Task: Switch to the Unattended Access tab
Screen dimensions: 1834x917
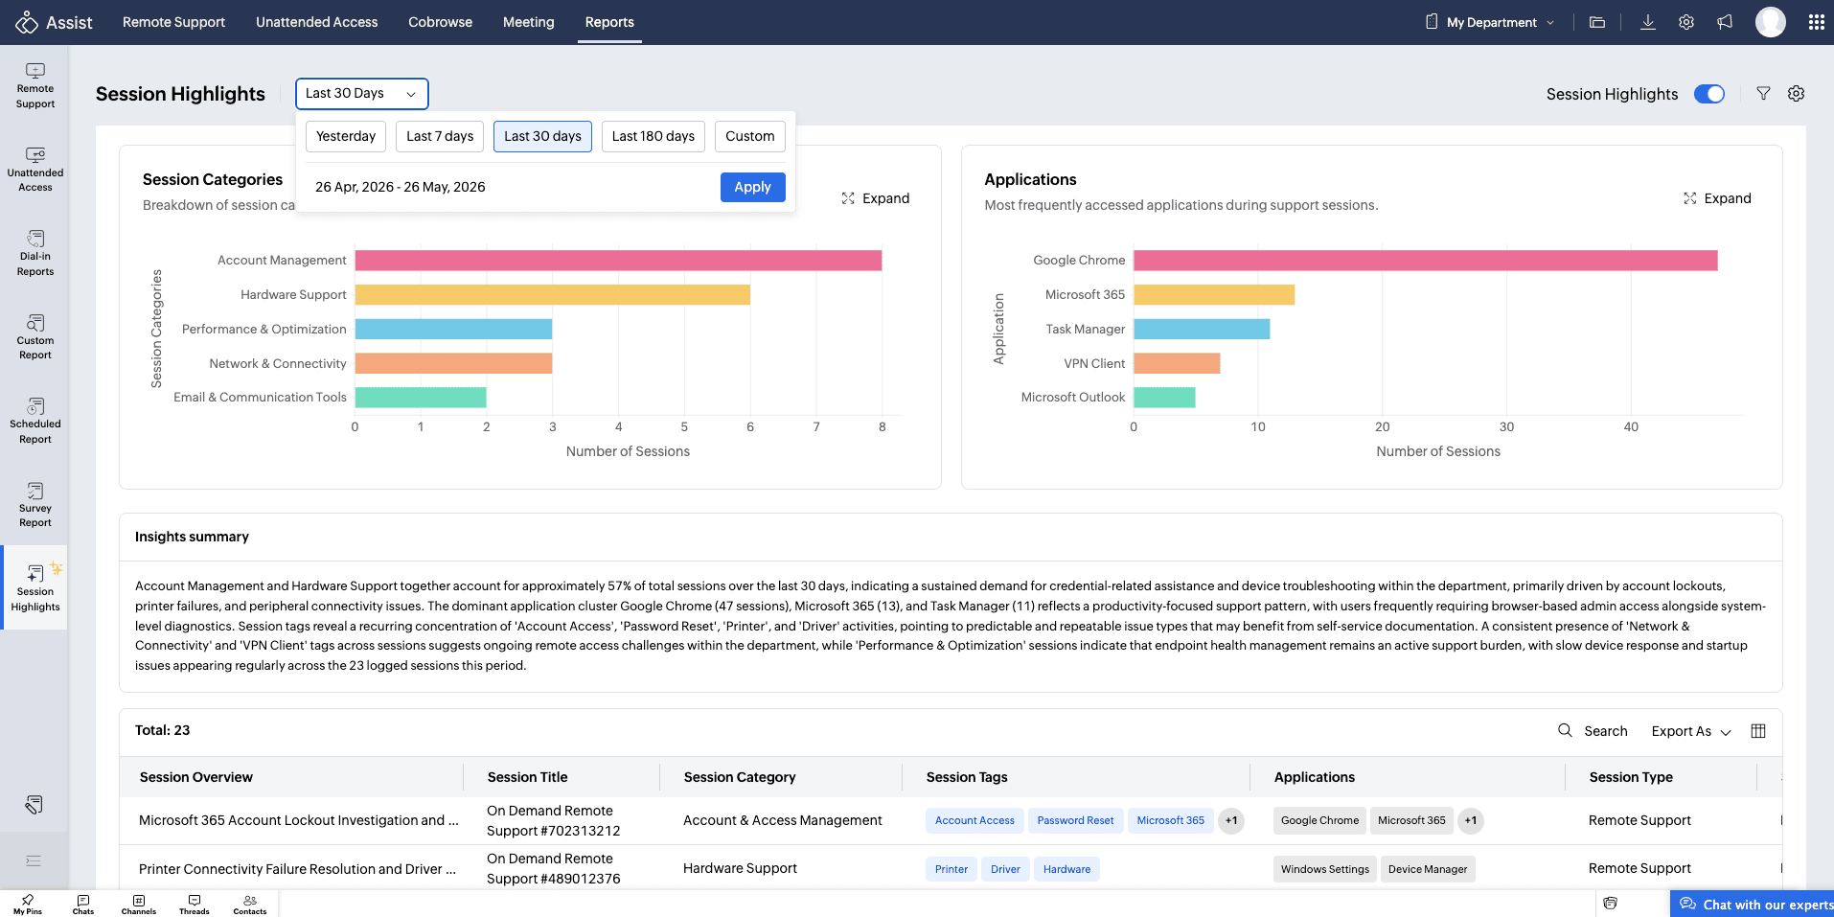Action: click(x=317, y=22)
